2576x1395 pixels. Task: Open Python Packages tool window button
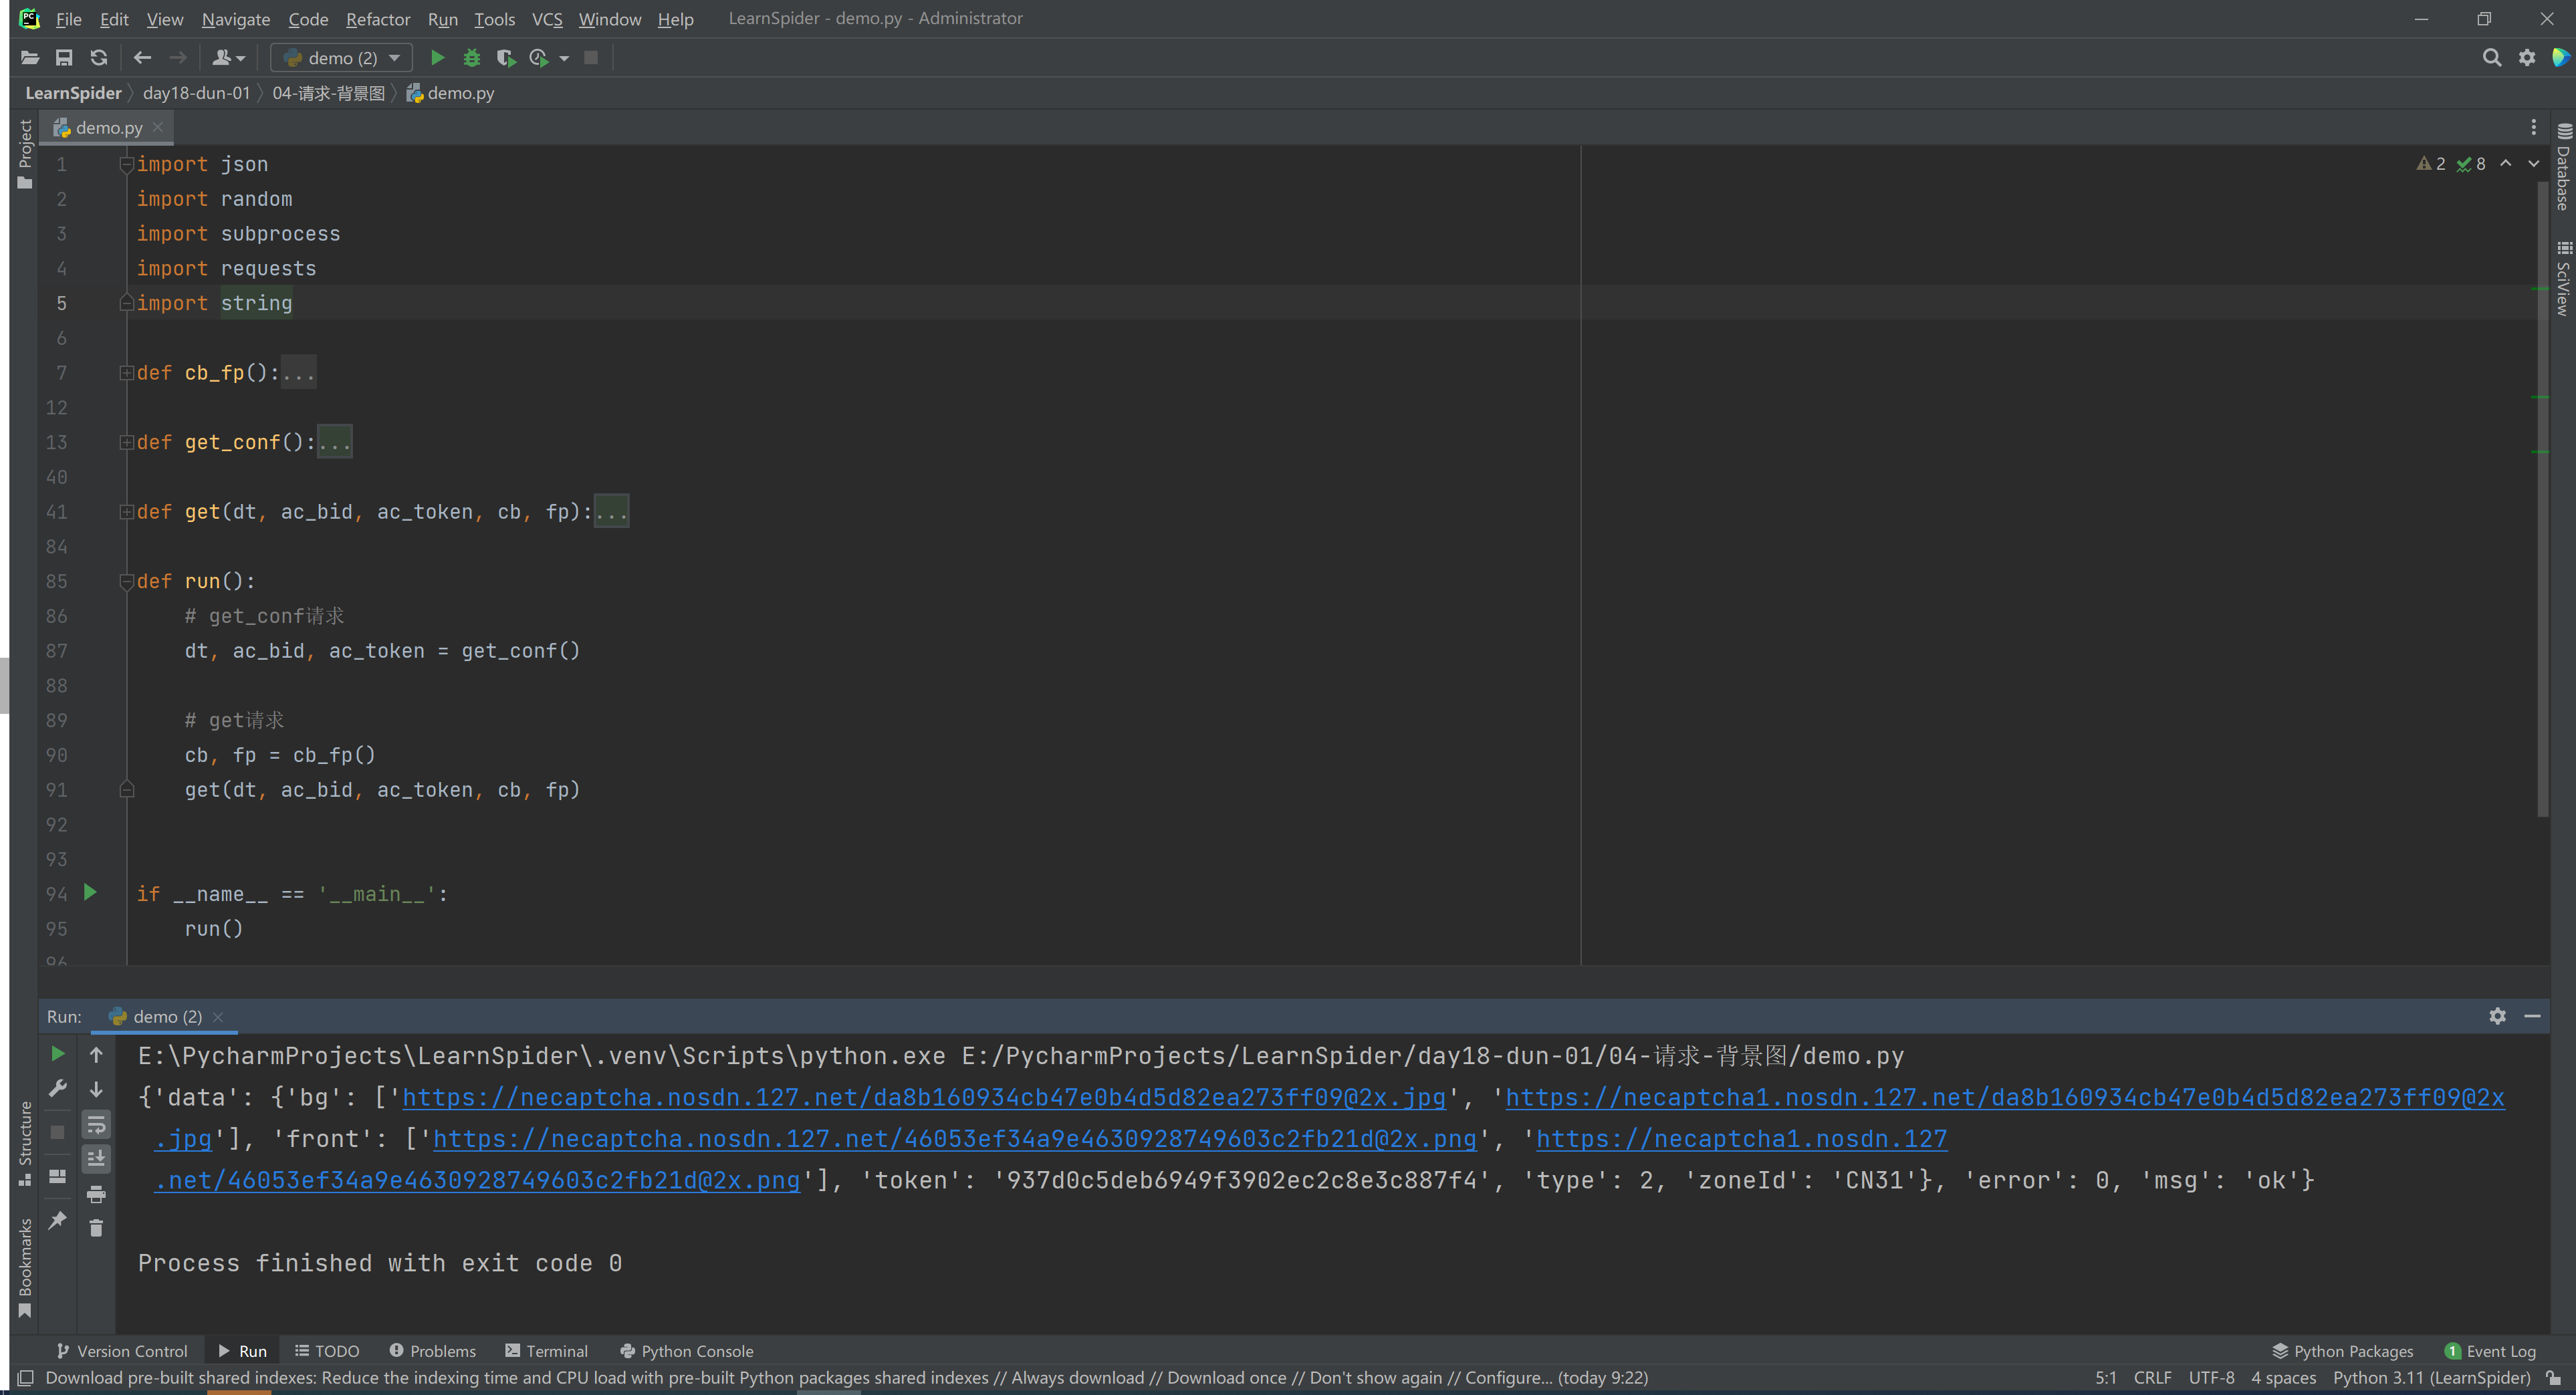(x=2342, y=1351)
